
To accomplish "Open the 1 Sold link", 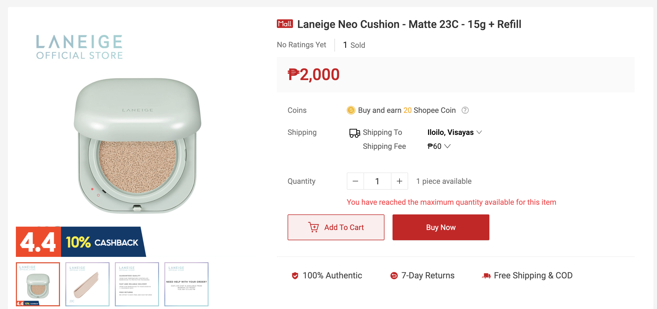I will [x=354, y=45].
